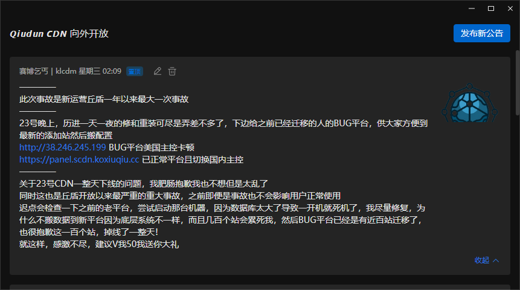Click the up chevron beside 收起
This screenshot has height=290, width=520.
pyautogui.click(x=496, y=260)
